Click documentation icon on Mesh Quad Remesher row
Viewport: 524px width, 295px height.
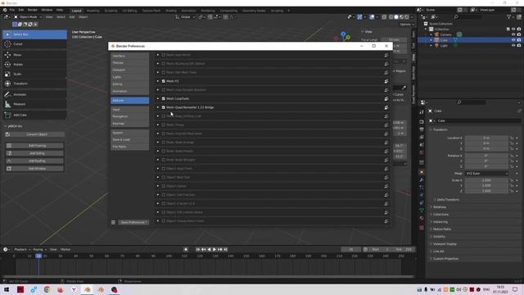(x=386, y=107)
